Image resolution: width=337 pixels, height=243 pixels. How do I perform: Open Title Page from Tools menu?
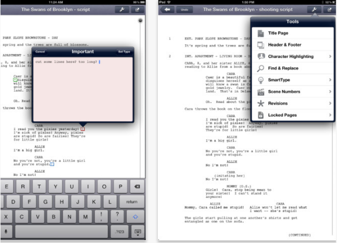[x=293, y=33]
